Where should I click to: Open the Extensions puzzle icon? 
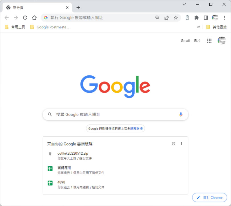pos(196,18)
